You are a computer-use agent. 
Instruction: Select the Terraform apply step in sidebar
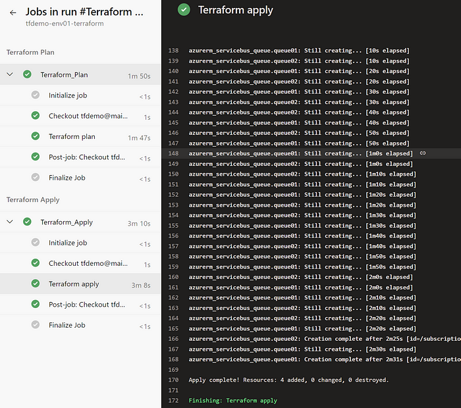coord(80,284)
